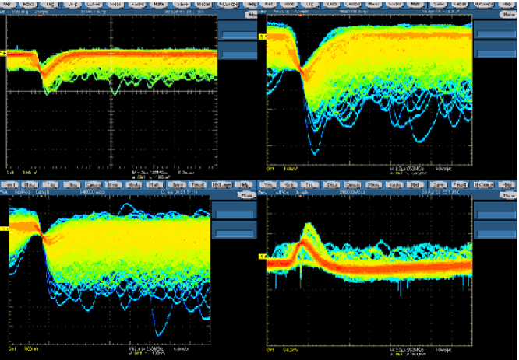
Task: Click the waveform peak in bottom-right display
Action: [309, 224]
